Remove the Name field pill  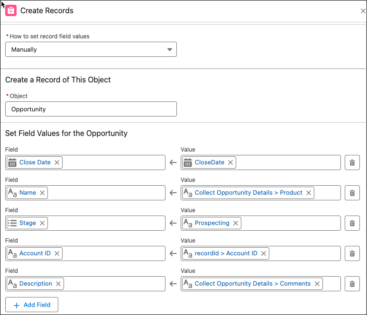click(x=42, y=193)
